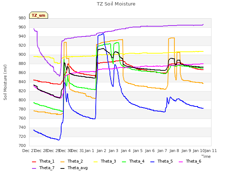Screen dimensions: 233x175
Task: Click the 900 y-axis tick label
Action: click(22, 55)
